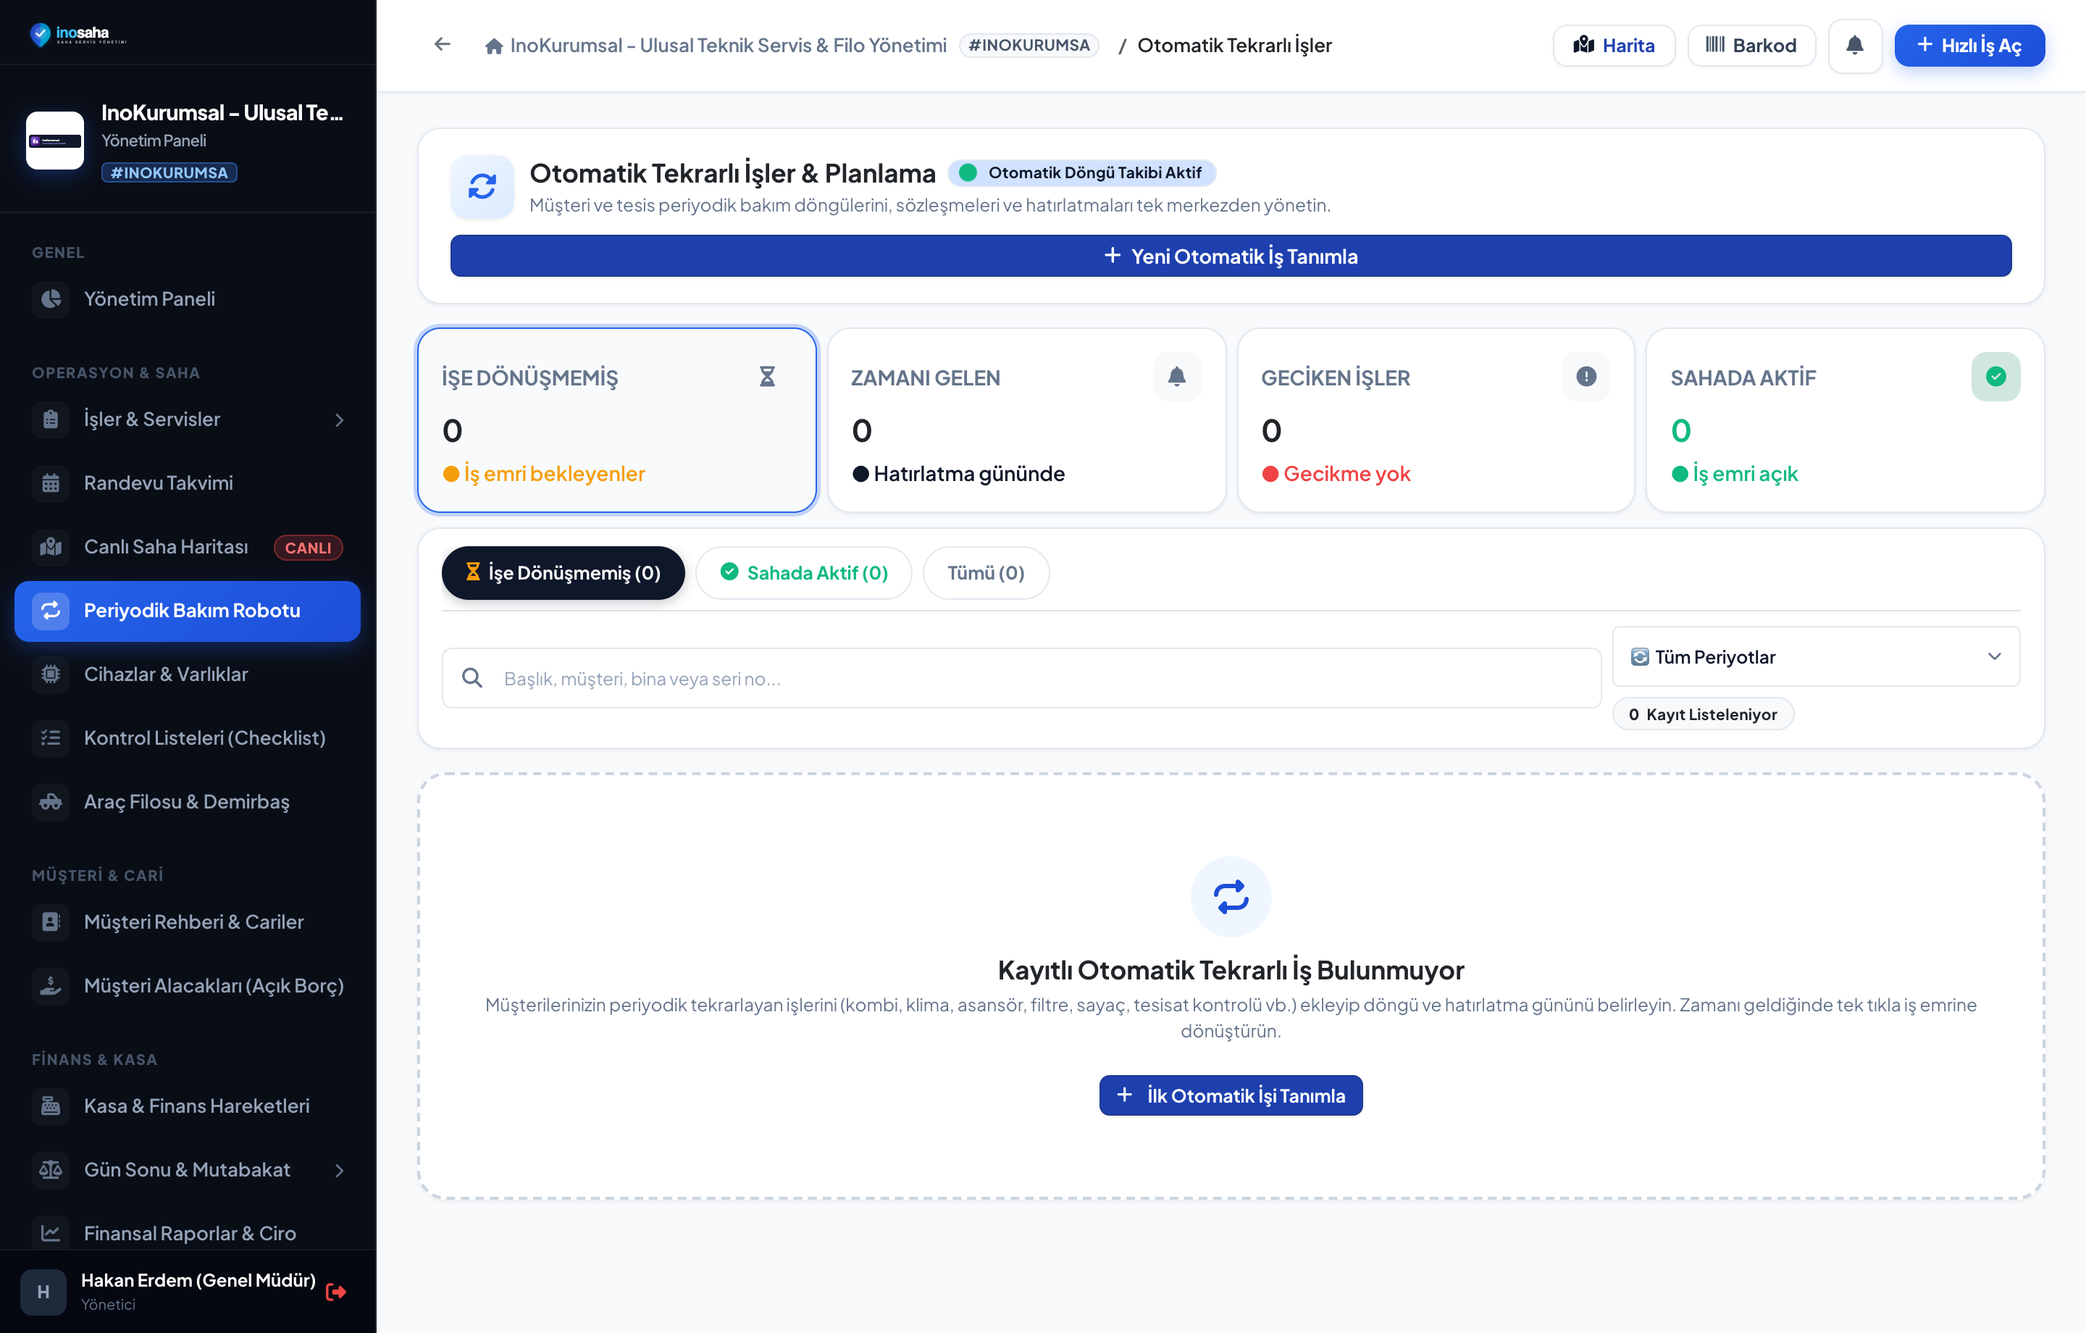This screenshot has width=2086, height=1333.
Task: Click the #INOKURUMSA tag in breadcrumb
Action: coord(1029,45)
